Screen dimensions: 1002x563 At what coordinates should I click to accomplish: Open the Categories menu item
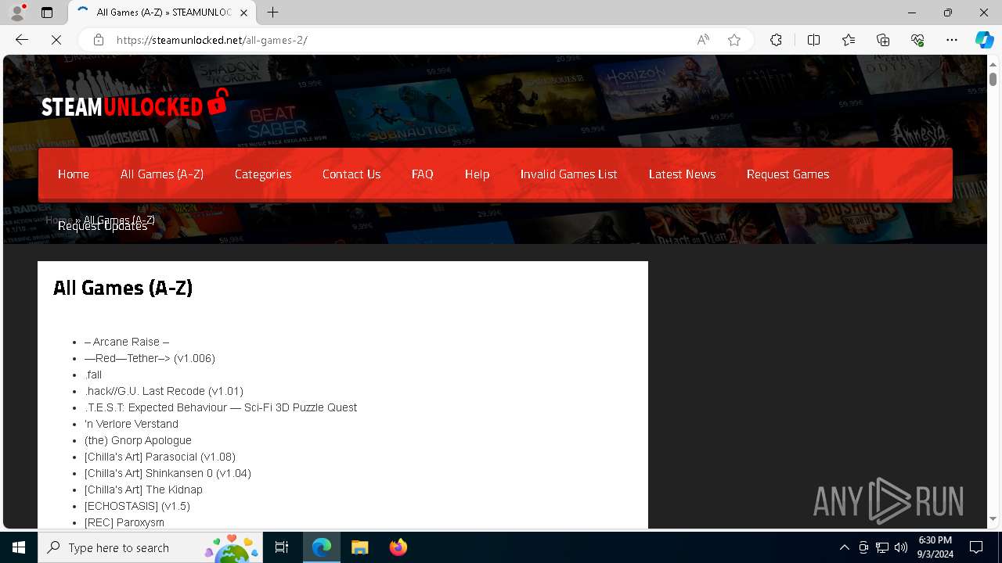coord(263,174)
